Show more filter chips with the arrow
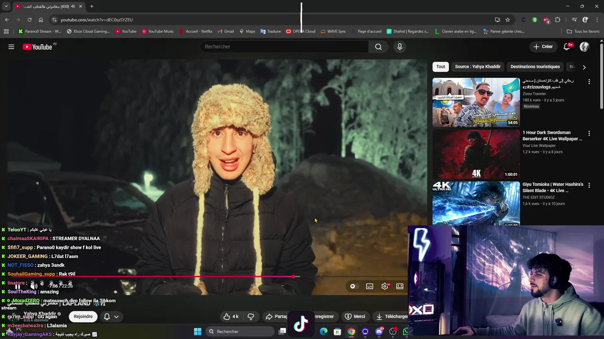 coord(584,67)
